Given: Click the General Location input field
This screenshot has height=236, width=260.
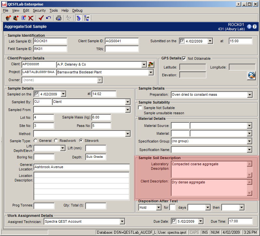Looking at the screenshot, I should point(82,167).
